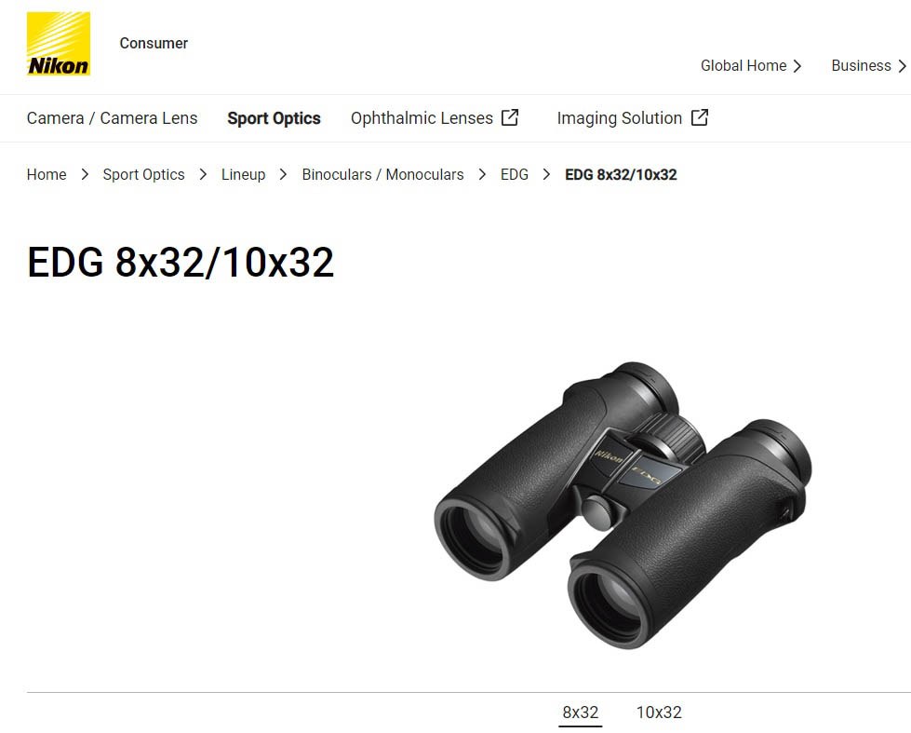Viewport: 911px width, 733px height.
Task: Click the external link icon beside Ophthalmic Lenses
Action: (510, 117)
